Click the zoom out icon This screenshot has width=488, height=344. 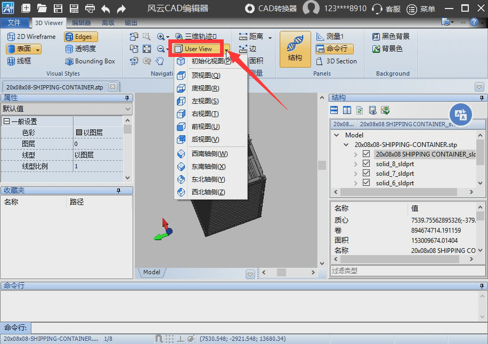[x=160, y=49]
